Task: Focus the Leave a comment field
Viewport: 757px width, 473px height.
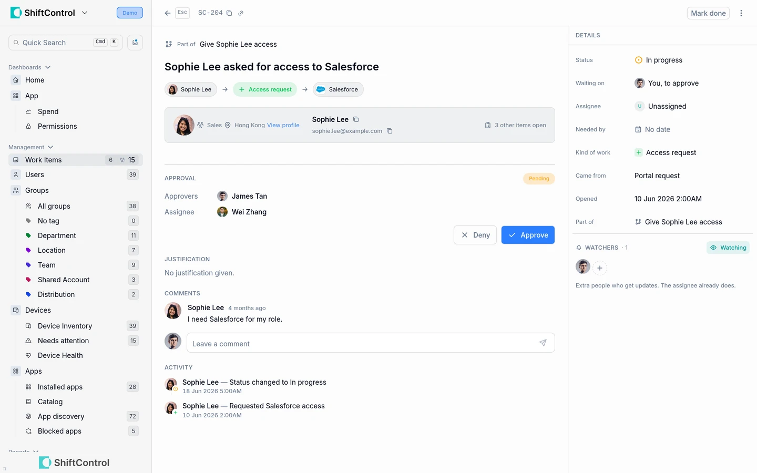Action: point(363,344)
